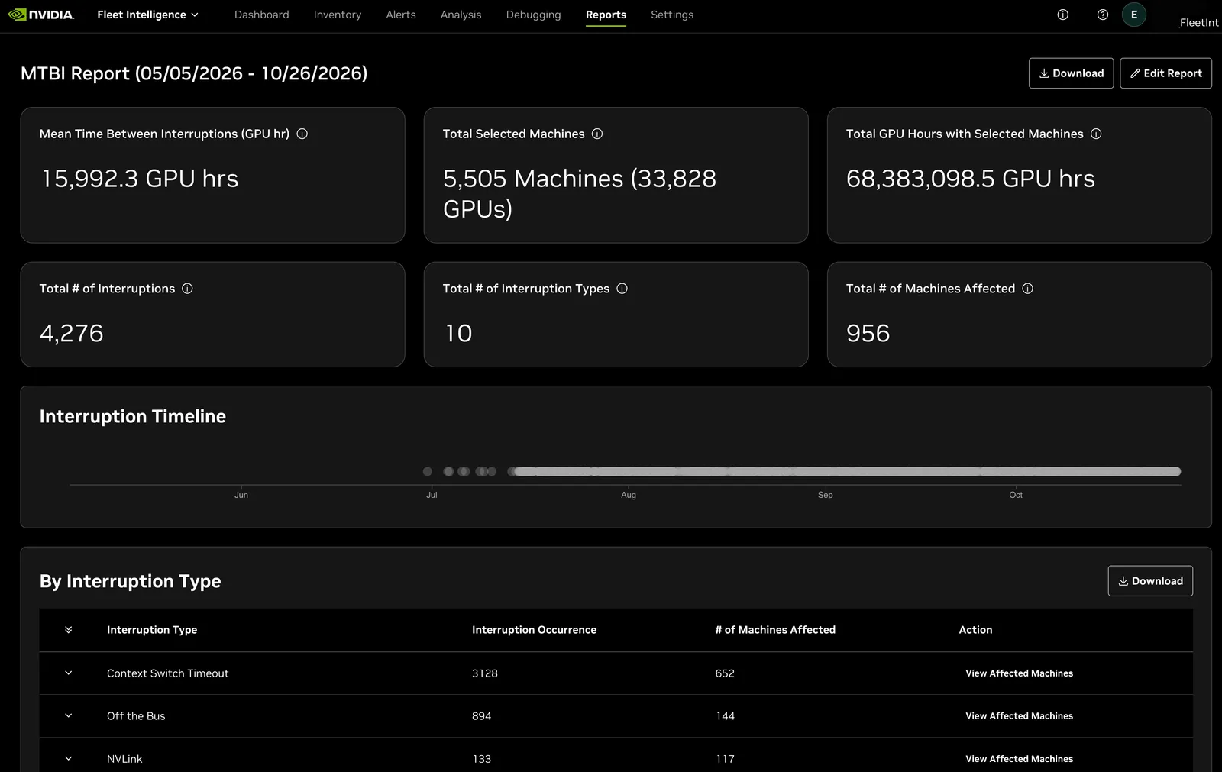Select the Reports tab
Image resolution: width=1222 pixels, height=772 pixels.
(606, 15)
